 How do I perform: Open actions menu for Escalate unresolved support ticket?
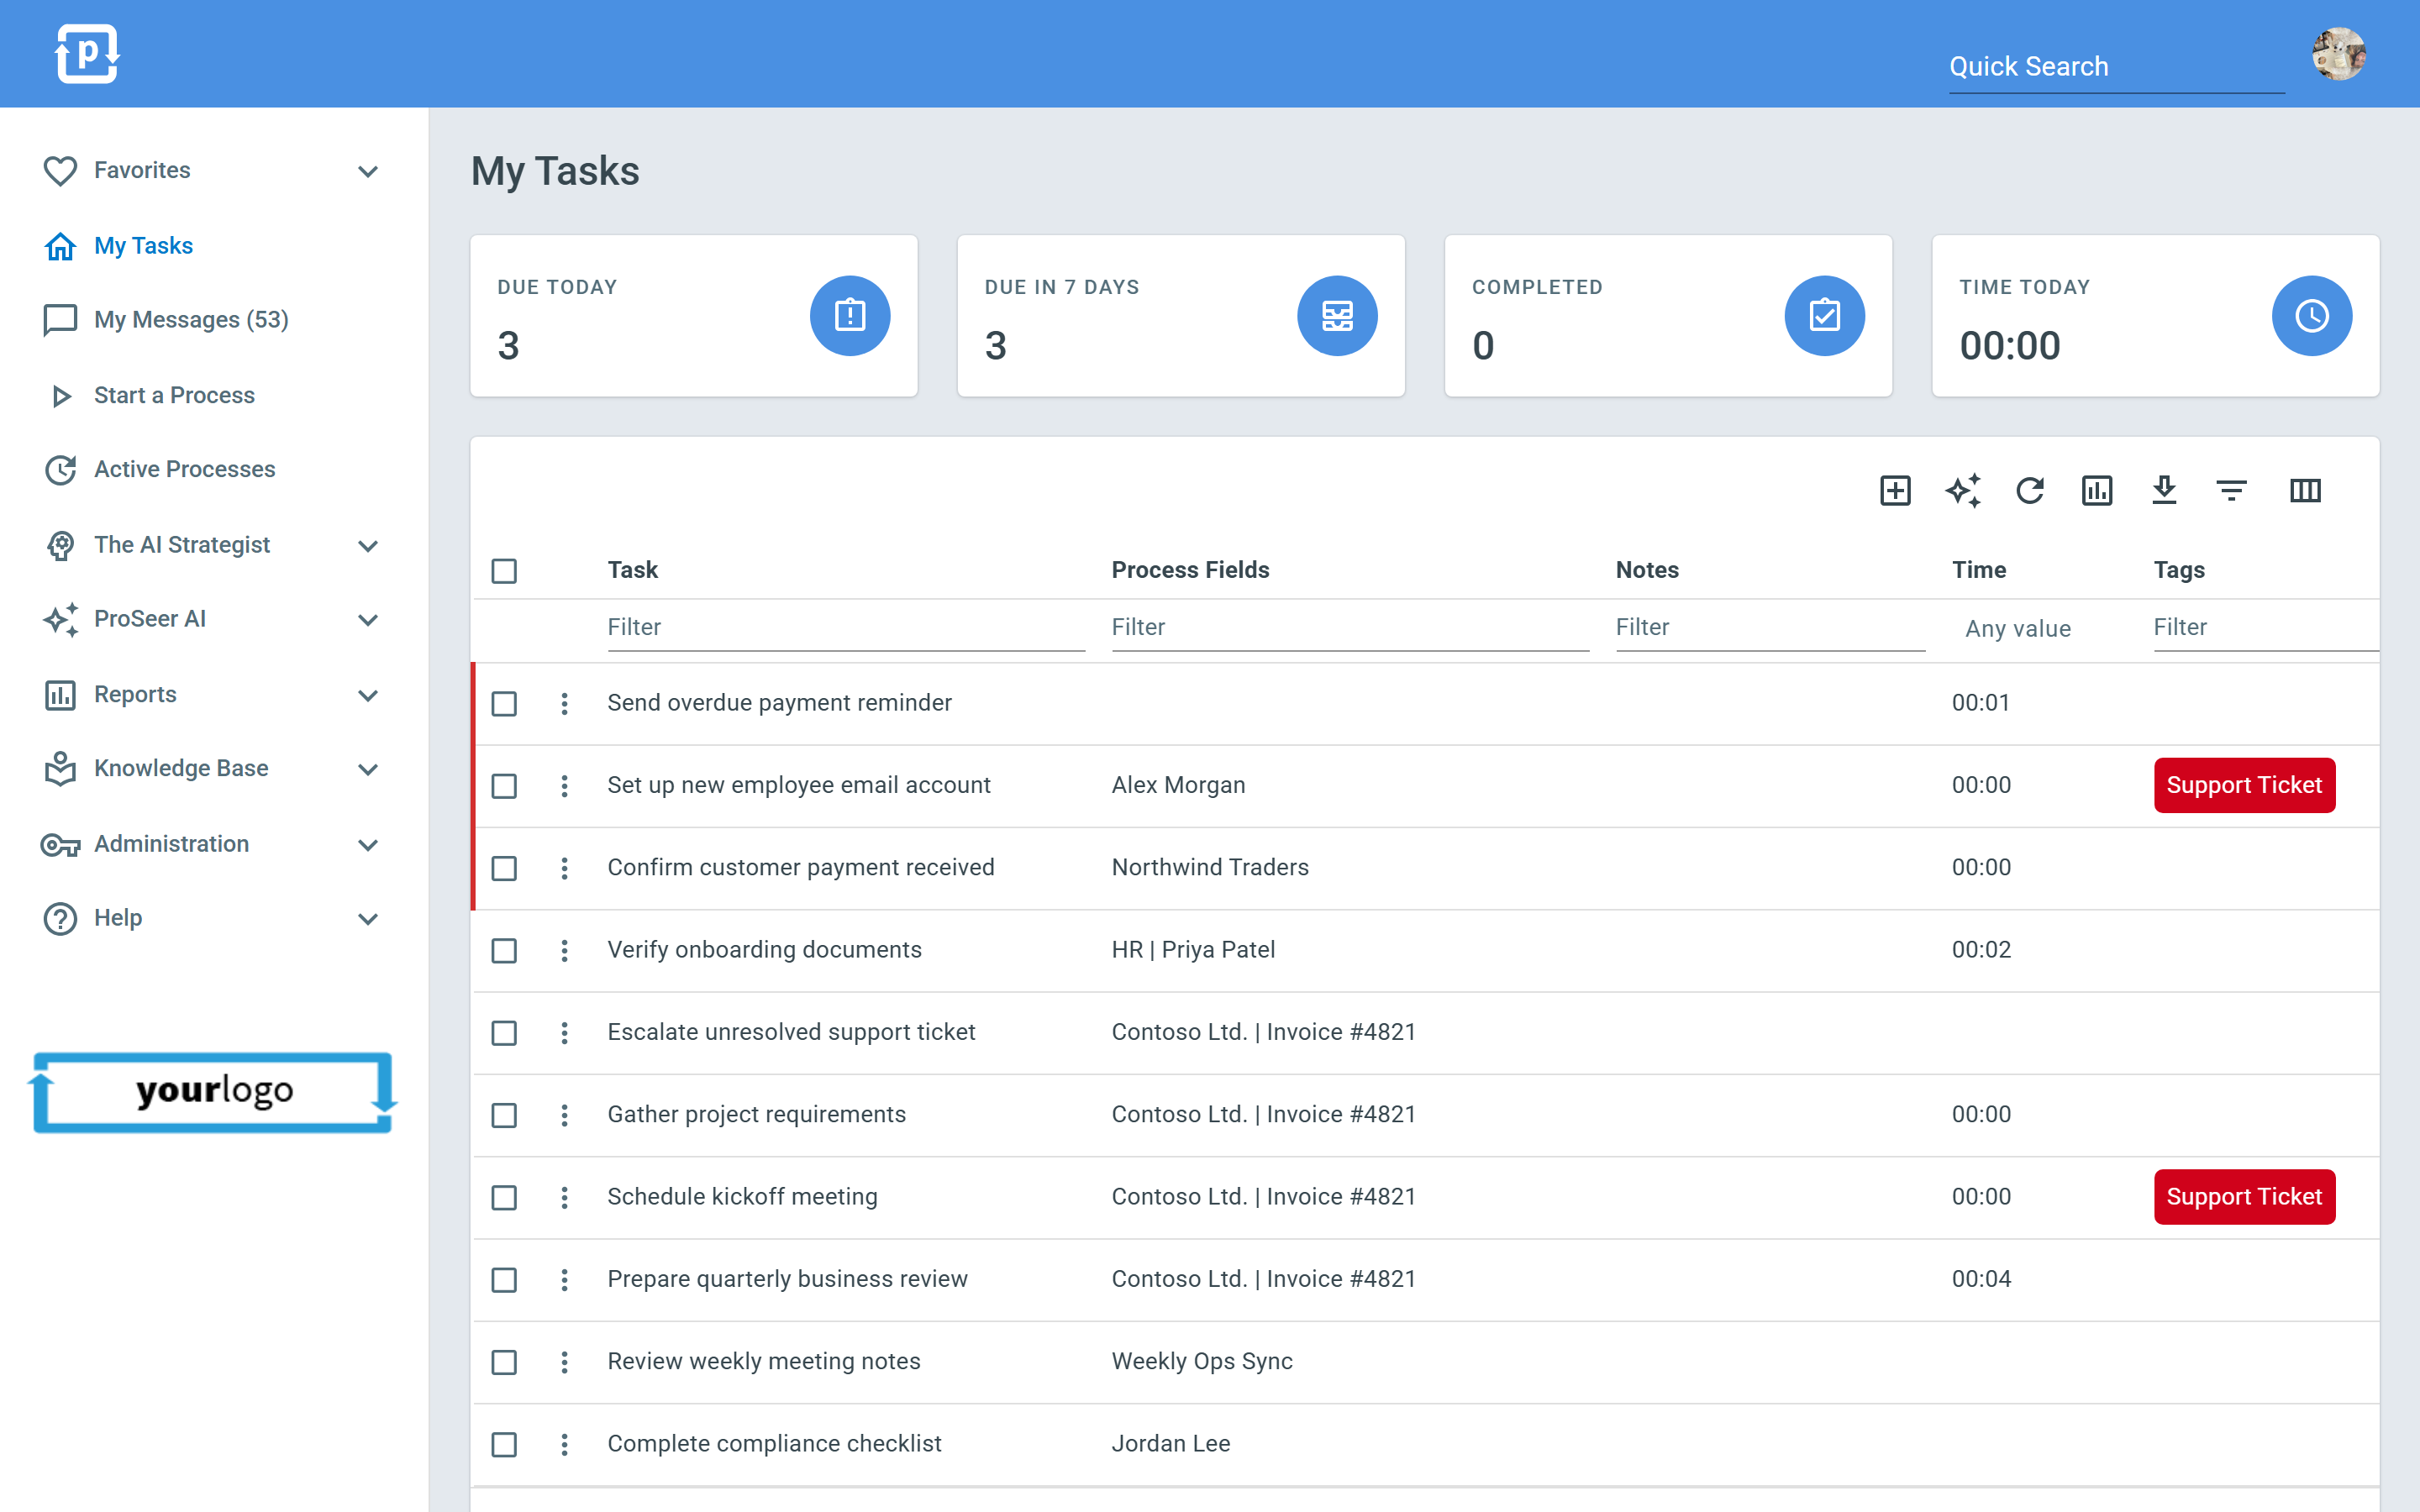coord(564,1033)
